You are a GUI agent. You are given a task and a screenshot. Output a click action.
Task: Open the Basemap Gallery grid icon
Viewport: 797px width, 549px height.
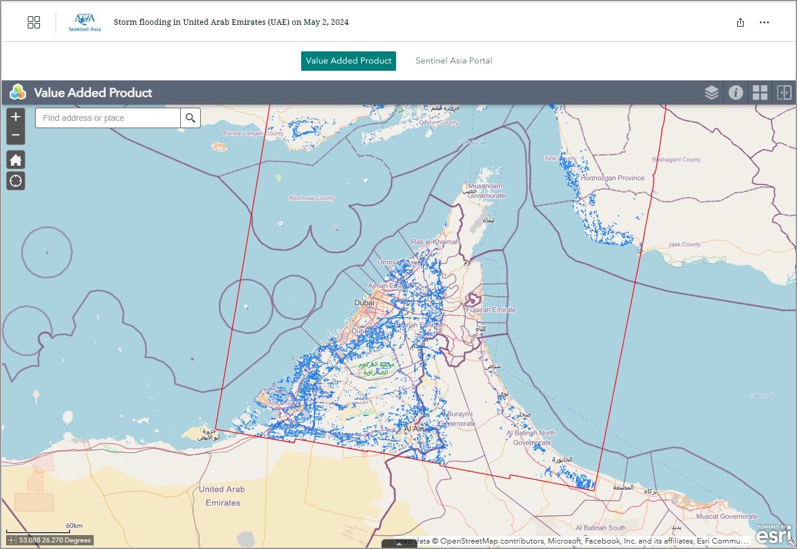760,93
